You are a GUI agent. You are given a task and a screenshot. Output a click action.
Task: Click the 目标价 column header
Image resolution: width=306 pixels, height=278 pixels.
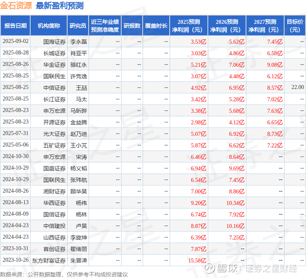pyautogui.click(x=295, y=25)
